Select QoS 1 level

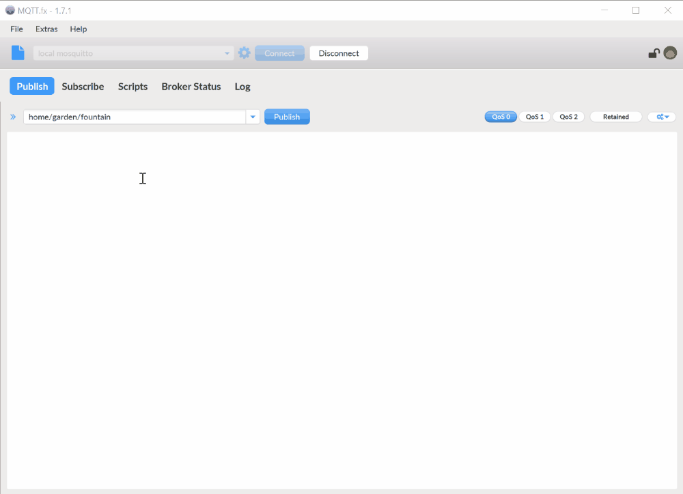tap(535, 117)
